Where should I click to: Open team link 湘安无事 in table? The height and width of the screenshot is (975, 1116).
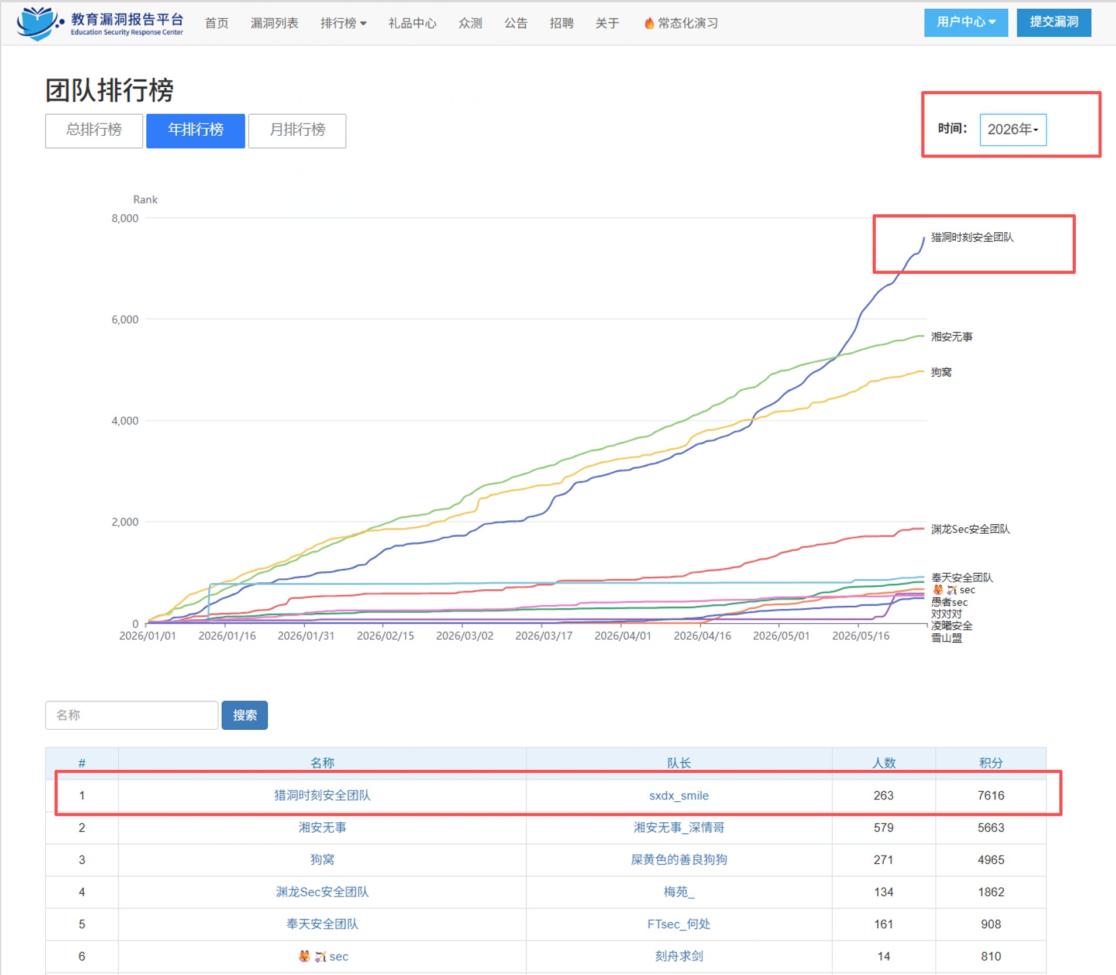coord(322,828)
